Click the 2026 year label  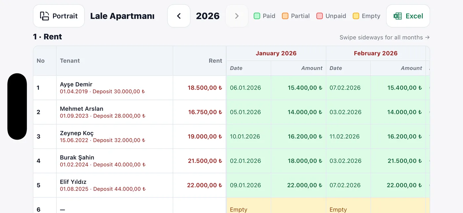pos(208,16)
